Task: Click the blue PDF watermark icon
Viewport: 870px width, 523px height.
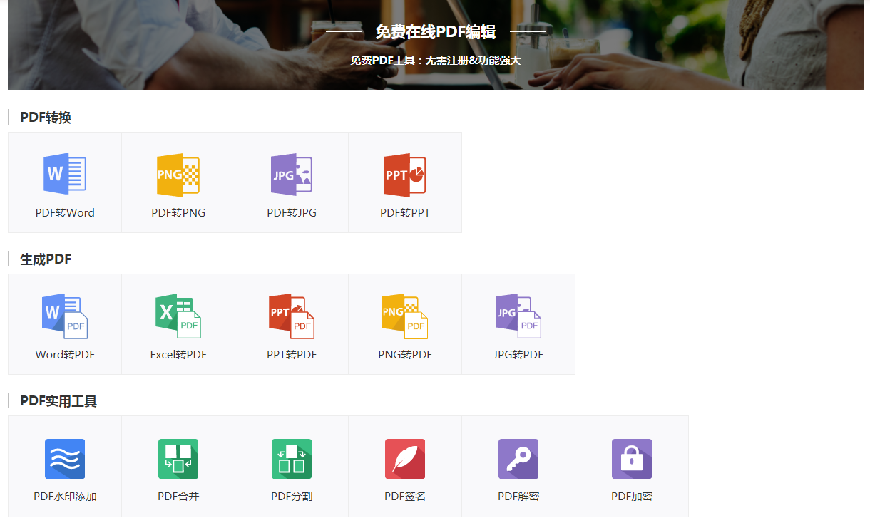Action: click(x=65, y=459)
